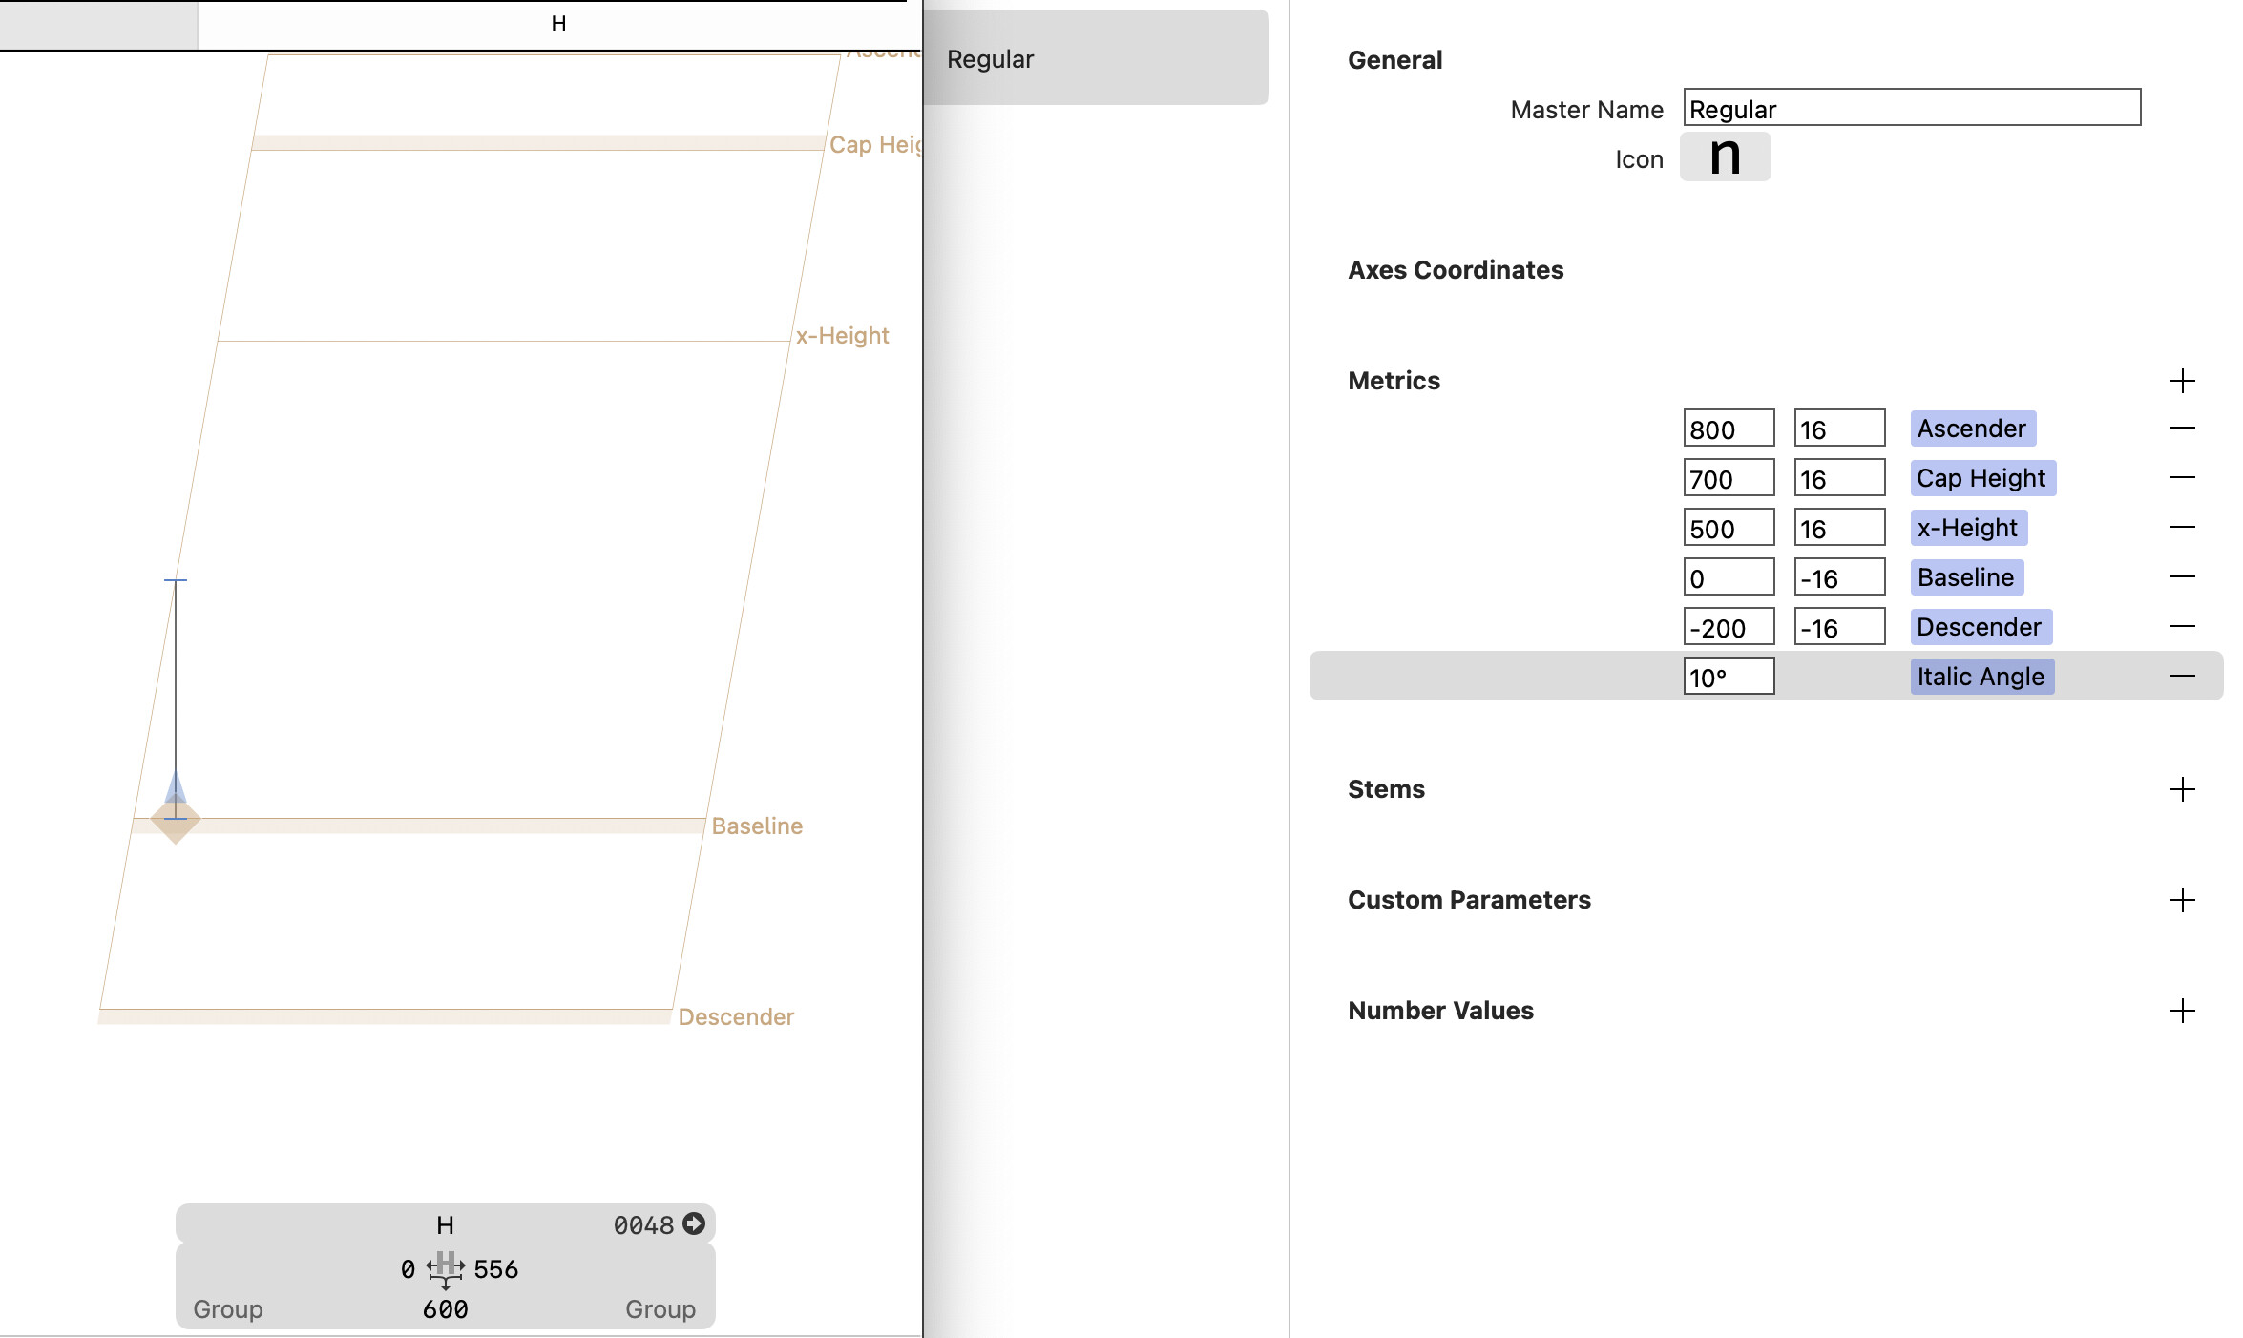
Task: Remove the Italic Angle metric row
Action: 2182,677
